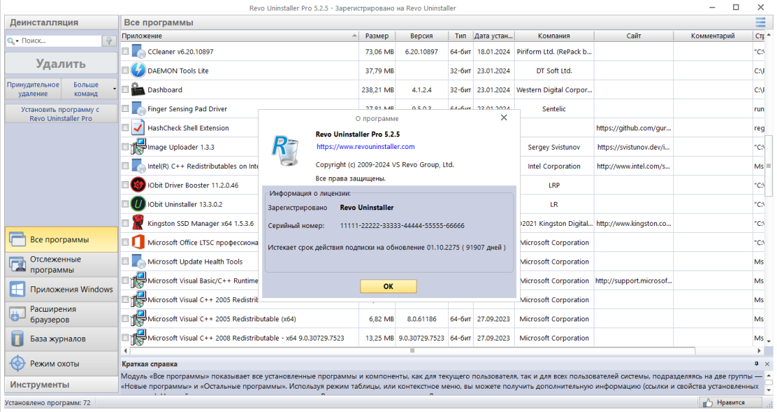
Task: Open the revouninstaller.com link
Action: tap(366, 147)
